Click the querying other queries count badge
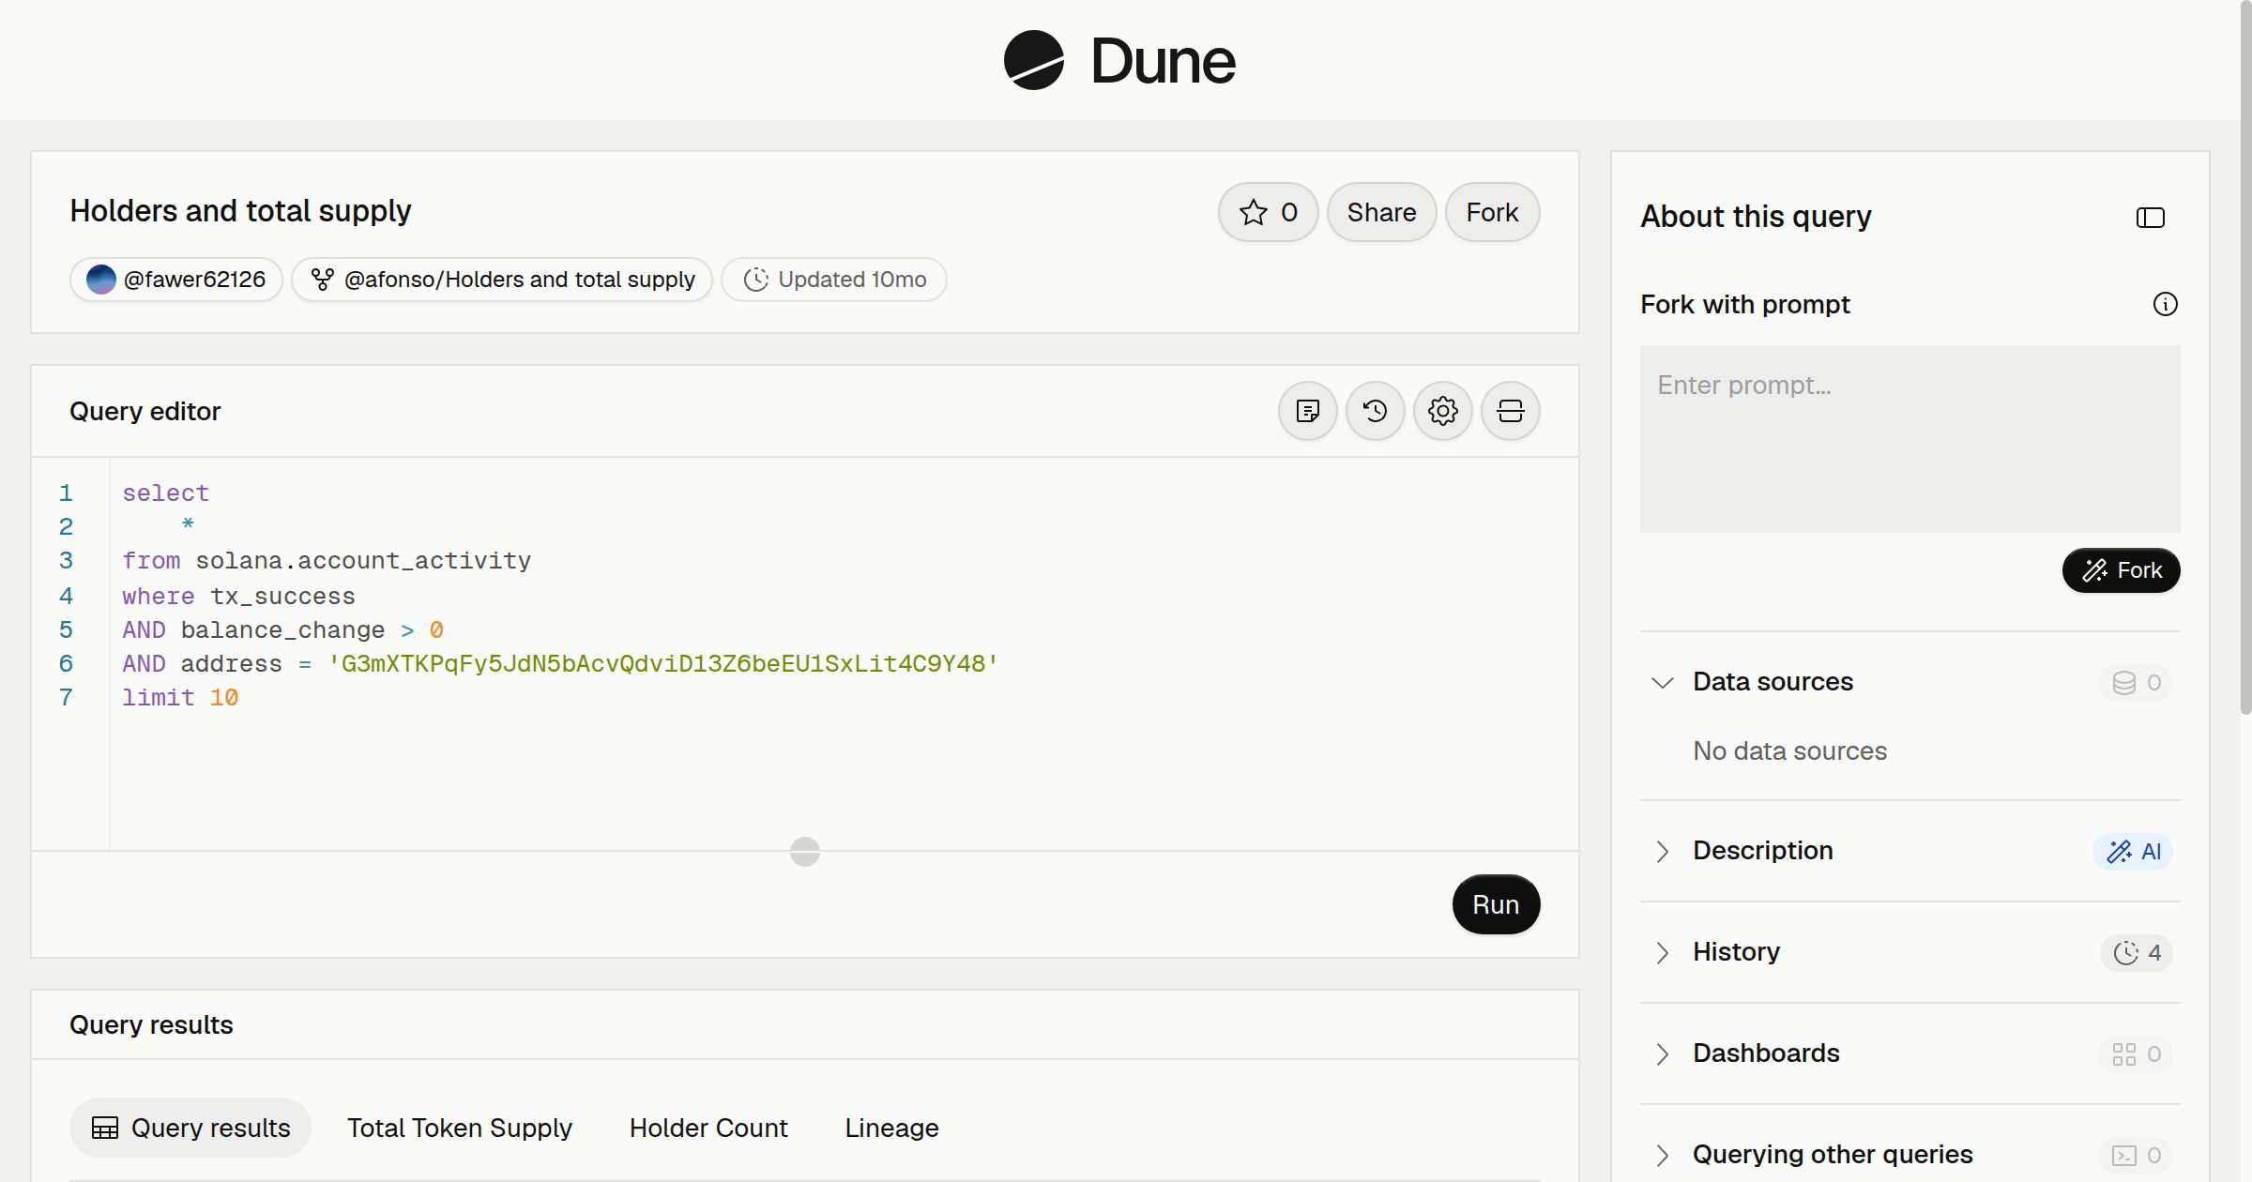Image resolution: width=2252 pixels, height=1182 pixels. (x=2136, y=1155)
